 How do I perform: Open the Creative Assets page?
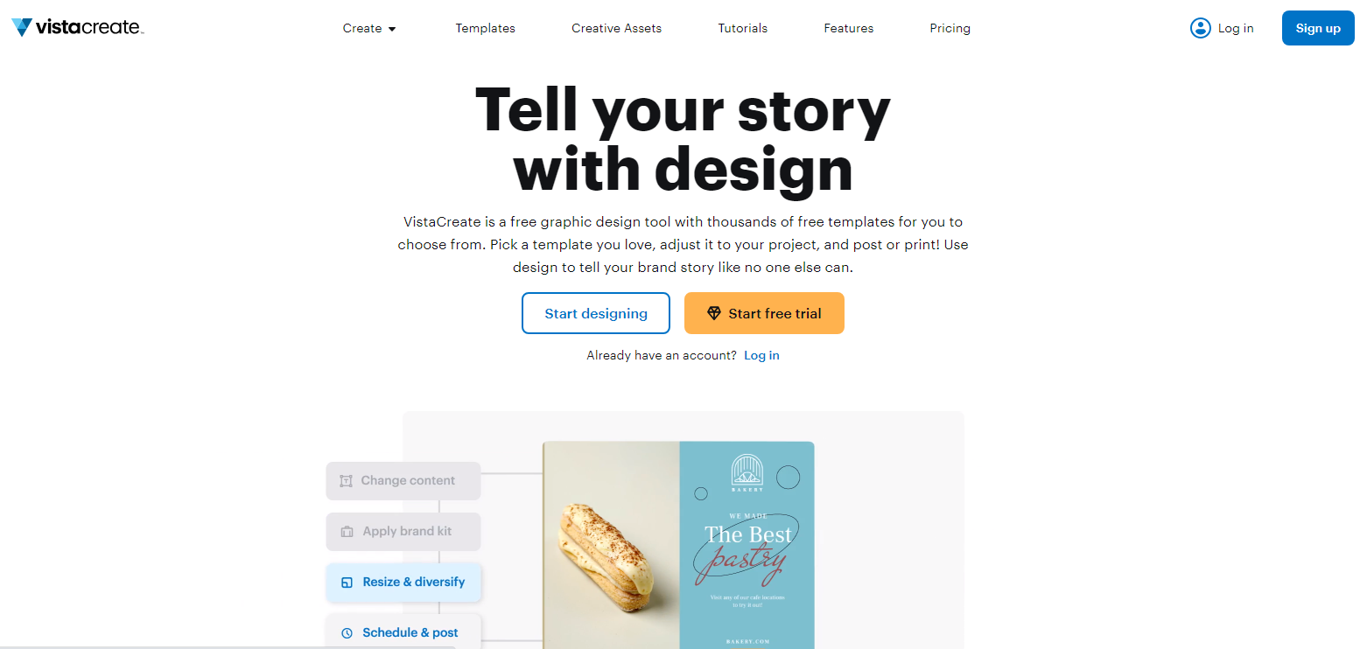click(x=616, y=28)
